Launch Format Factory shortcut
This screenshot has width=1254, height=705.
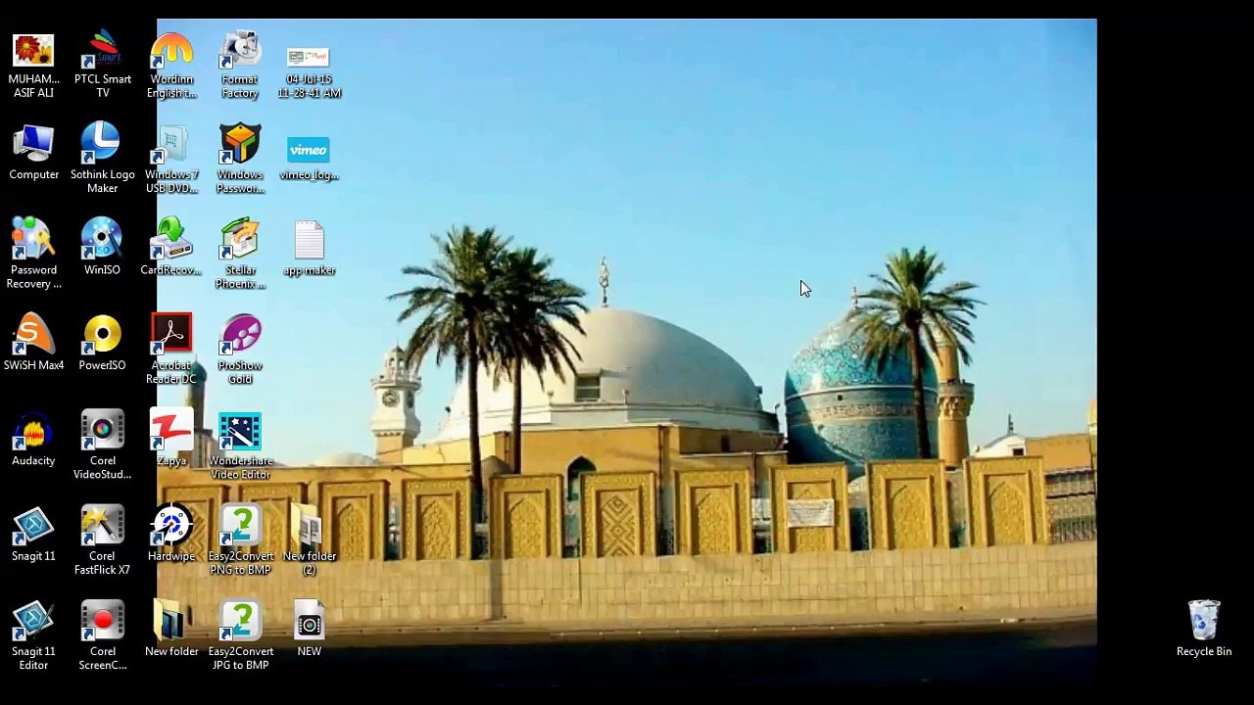tap(240, 65)
